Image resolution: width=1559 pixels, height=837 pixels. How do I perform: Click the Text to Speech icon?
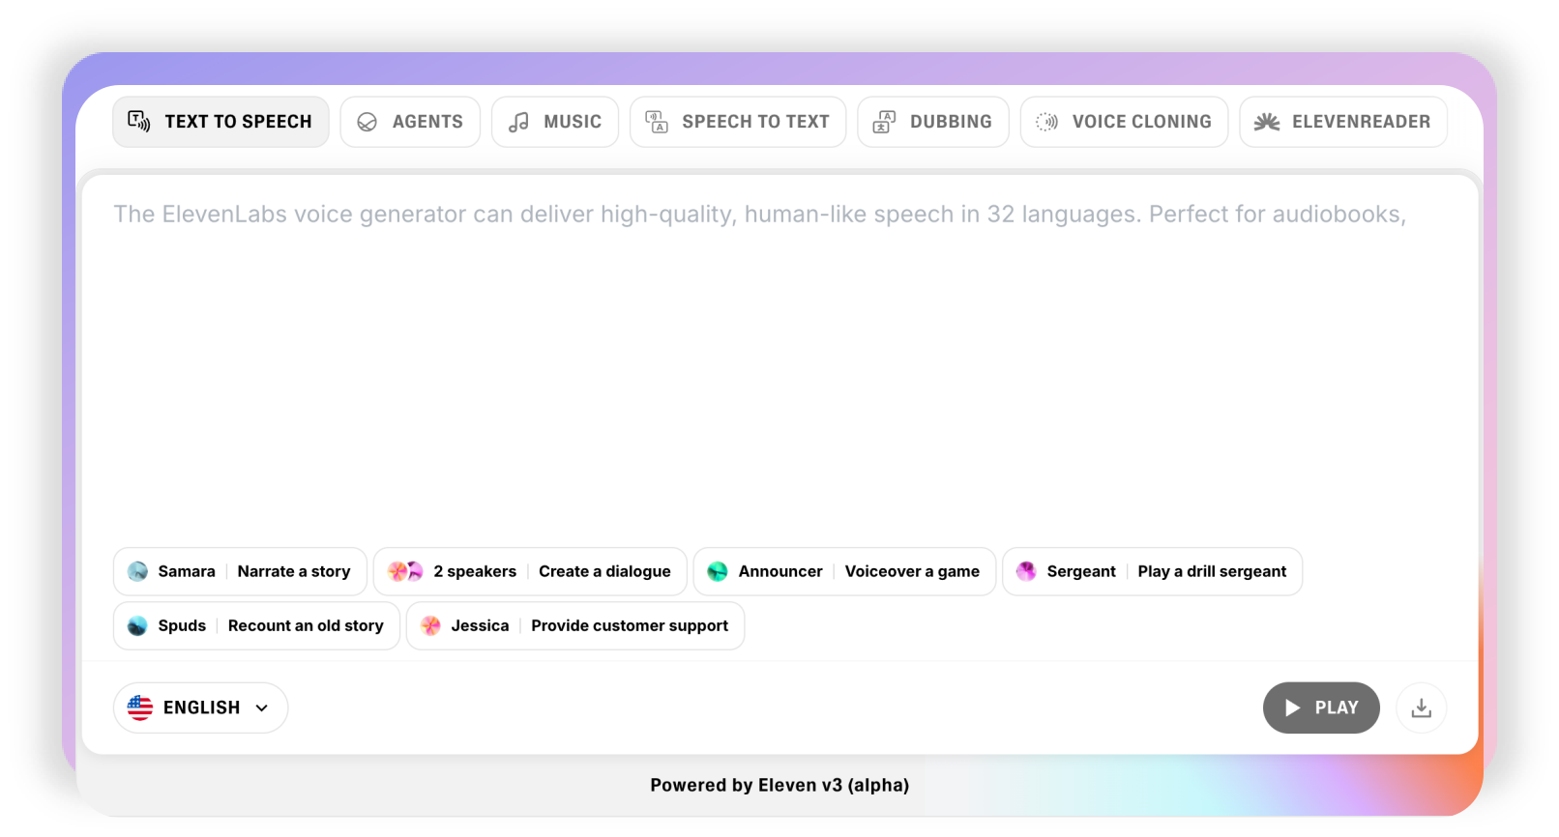(x=139, y=121)
